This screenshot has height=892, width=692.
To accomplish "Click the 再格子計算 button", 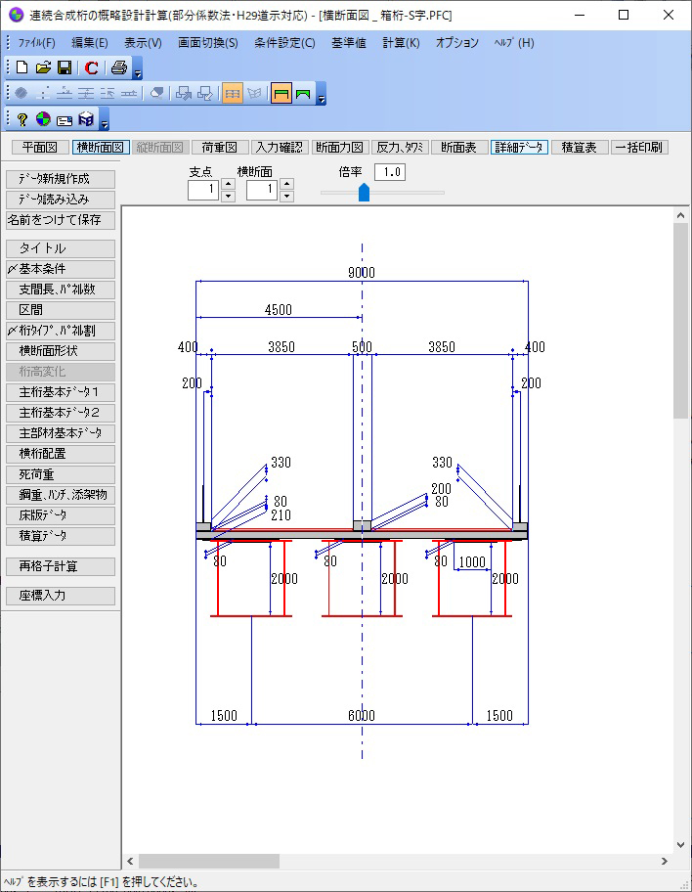I will pyautogui.click(x=61, y=566).
